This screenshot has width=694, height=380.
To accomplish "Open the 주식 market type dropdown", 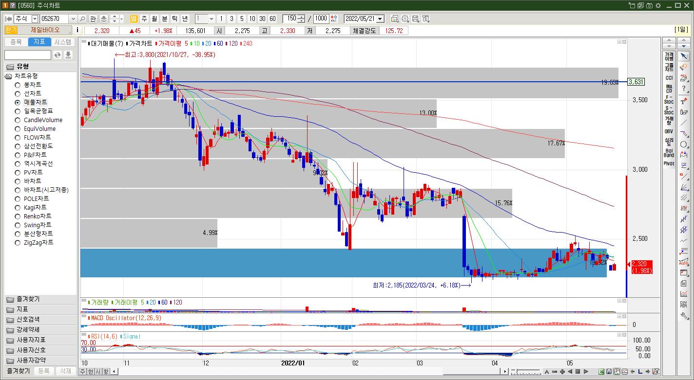I will click(x=35, y=18).
